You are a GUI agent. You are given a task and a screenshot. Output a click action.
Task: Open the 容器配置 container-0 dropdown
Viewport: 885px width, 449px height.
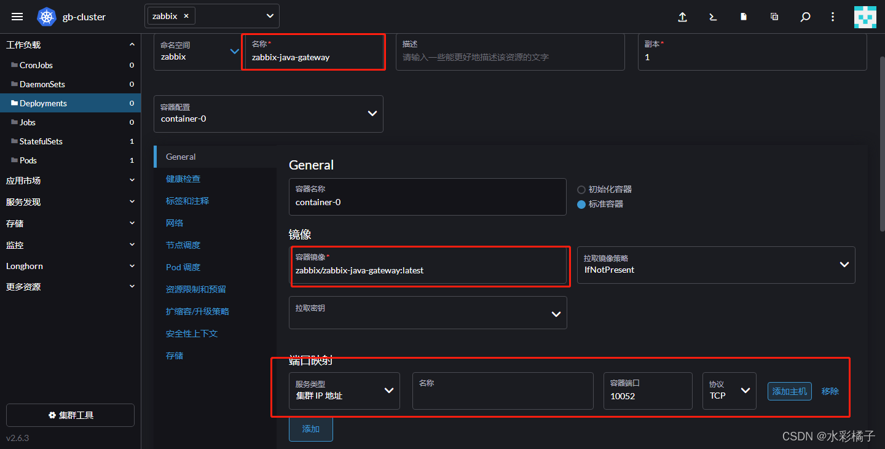(x=269, y=114)
